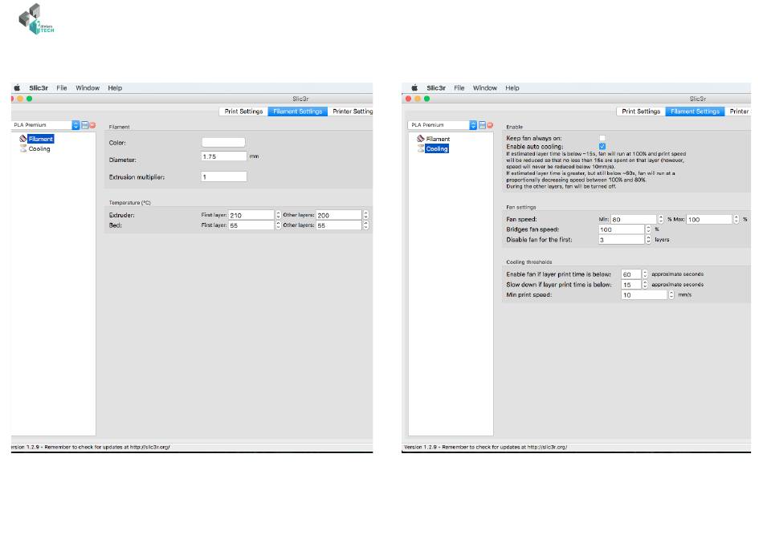Click the Bed First layer temperature stepper
Screen dimensions: 763x535
pos(279,225)
